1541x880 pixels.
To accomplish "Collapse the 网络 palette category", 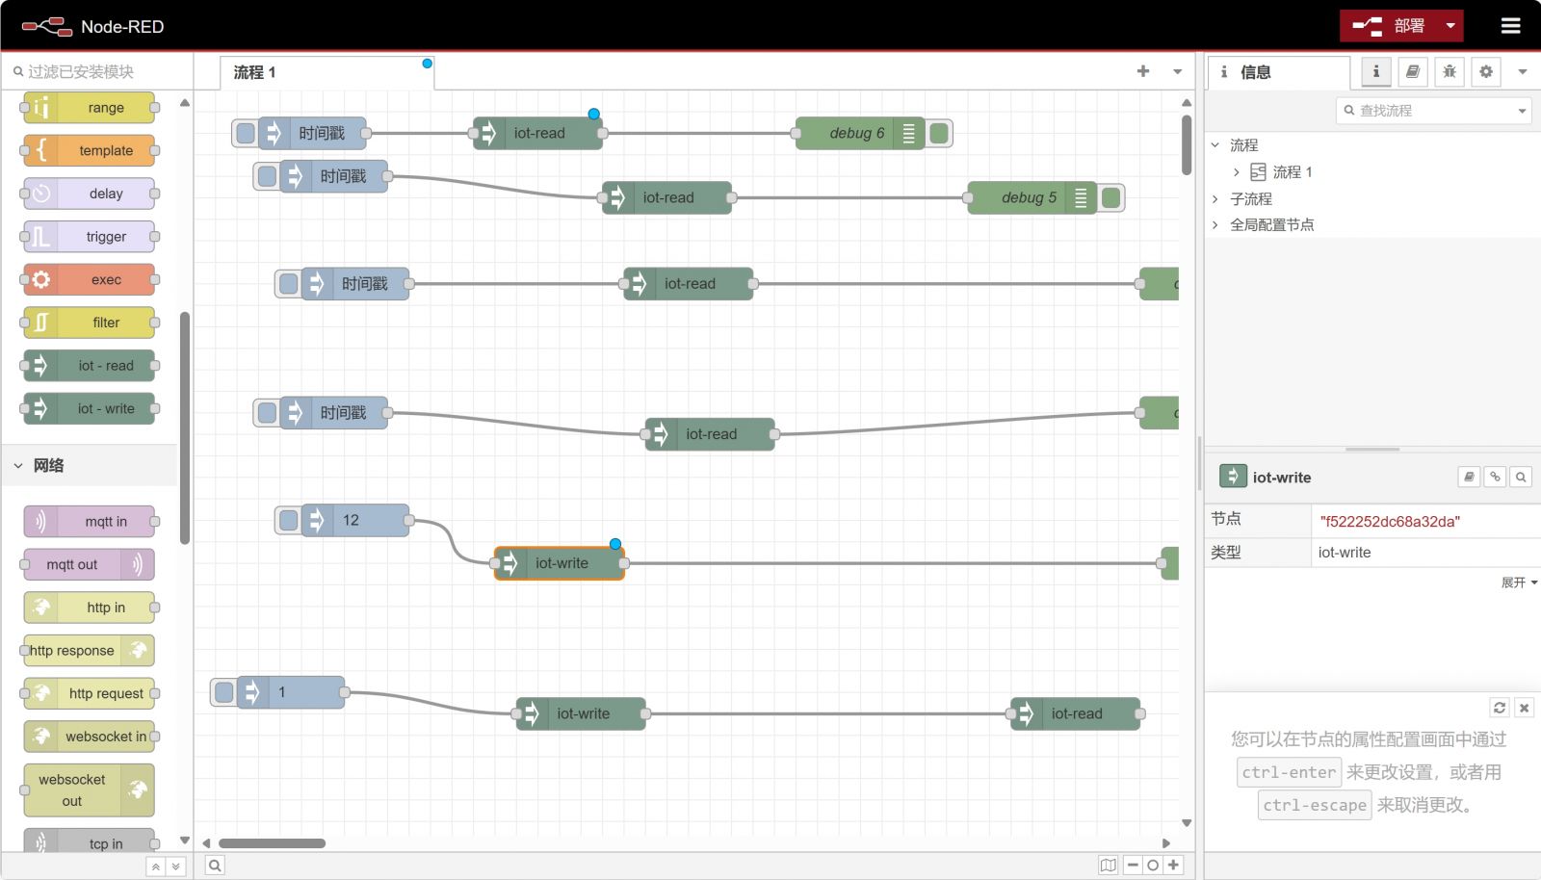I will point(90,465).
